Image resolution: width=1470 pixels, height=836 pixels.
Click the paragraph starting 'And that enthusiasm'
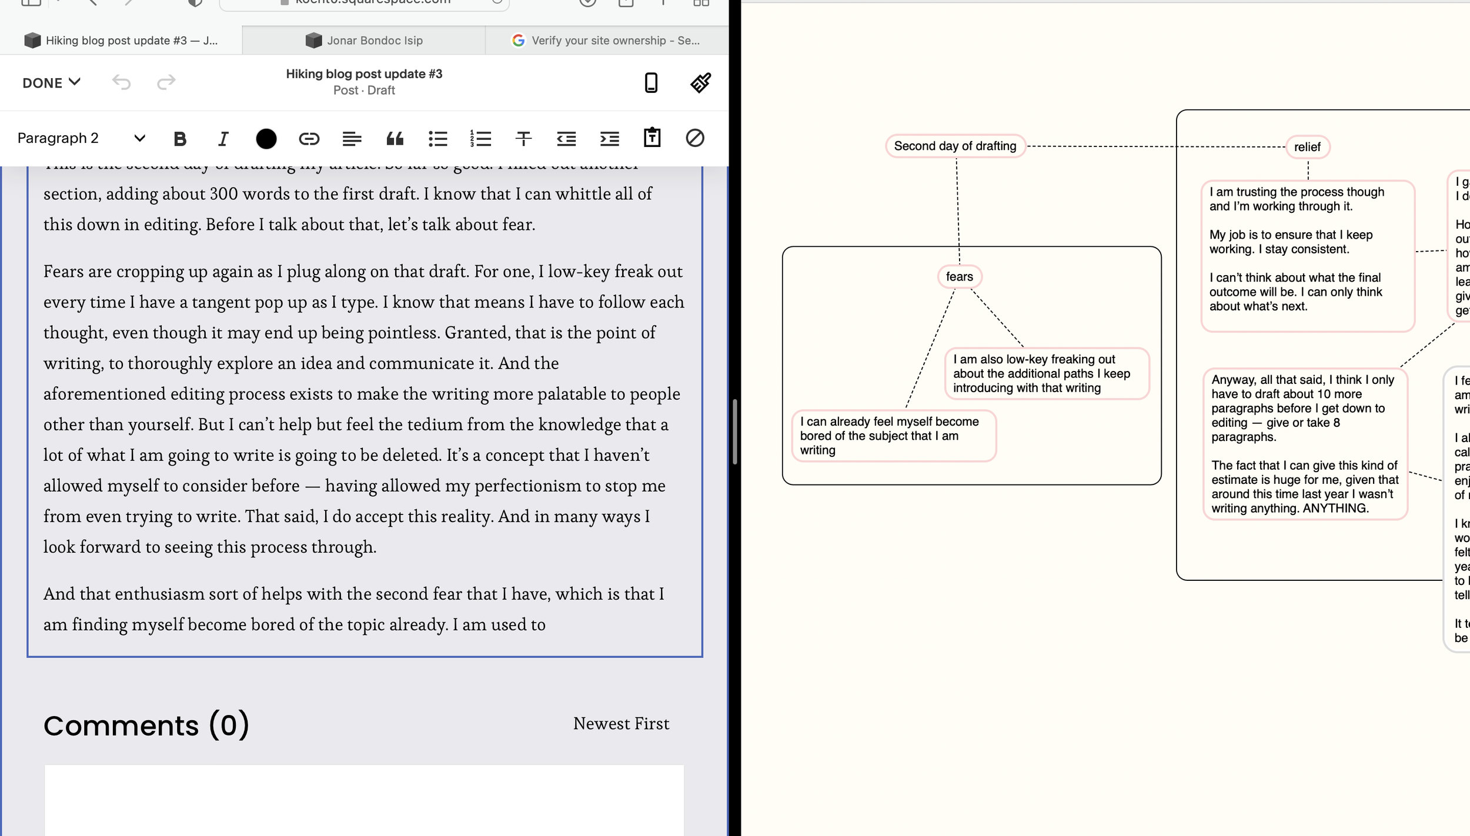coord(355,609)
